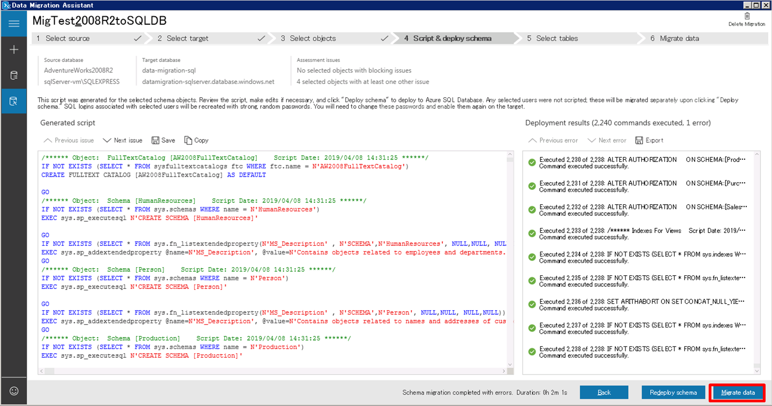Click success icon for command 2,234
The image size is (772, 406).
(x=532, y=257)
